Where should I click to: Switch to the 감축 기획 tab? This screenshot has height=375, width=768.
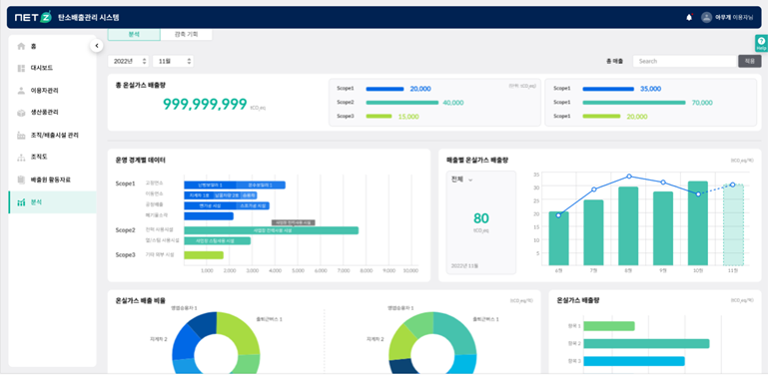(x=186, y=34)
